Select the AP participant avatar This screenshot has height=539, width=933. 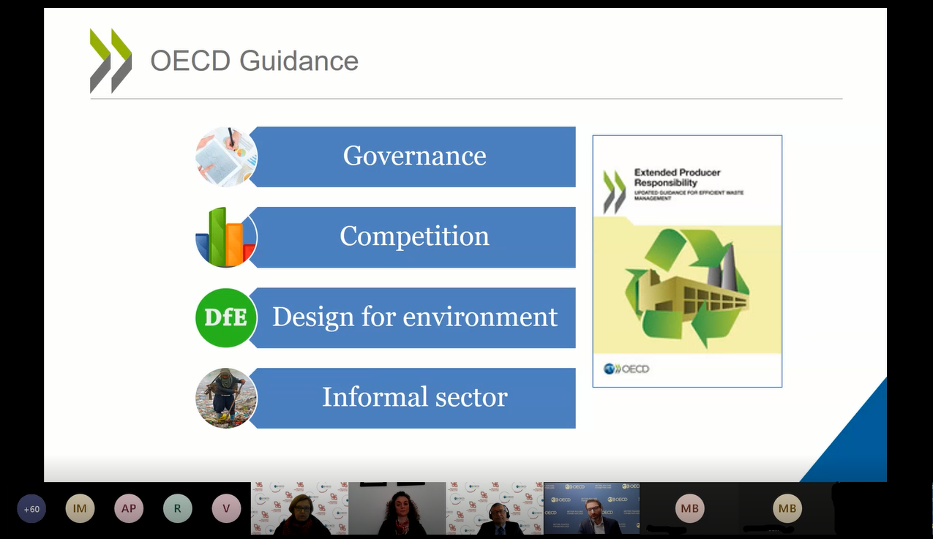pos(129,509)
